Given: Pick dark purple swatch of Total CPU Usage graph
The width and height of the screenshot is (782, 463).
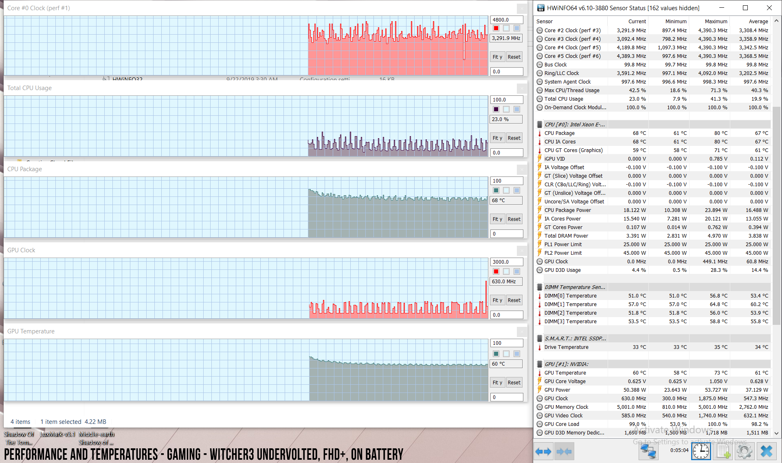Looking at the screenshot, I should 496,109.
